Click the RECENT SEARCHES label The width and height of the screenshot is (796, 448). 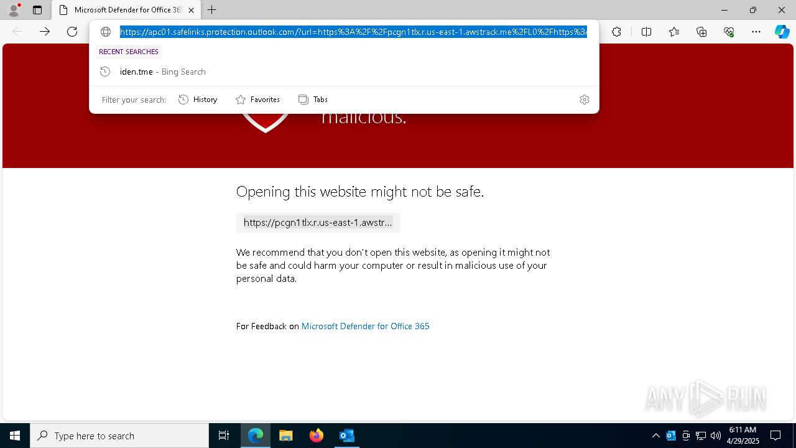(129, 52)
